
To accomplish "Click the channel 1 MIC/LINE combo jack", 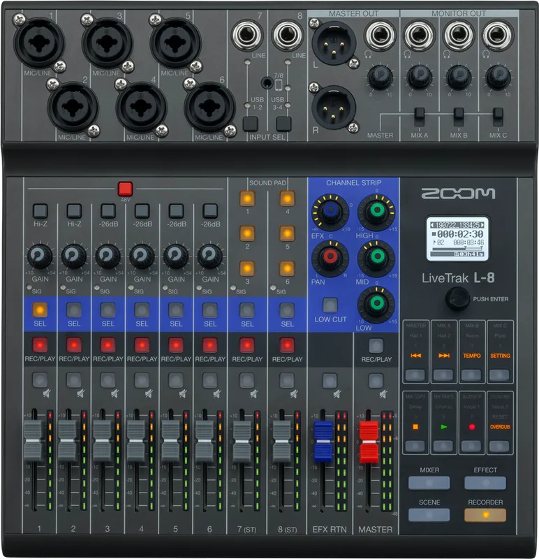I will 39,43.
